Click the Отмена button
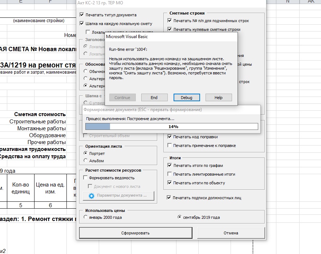Screen dimensions: 321x254 pos(231,233)
